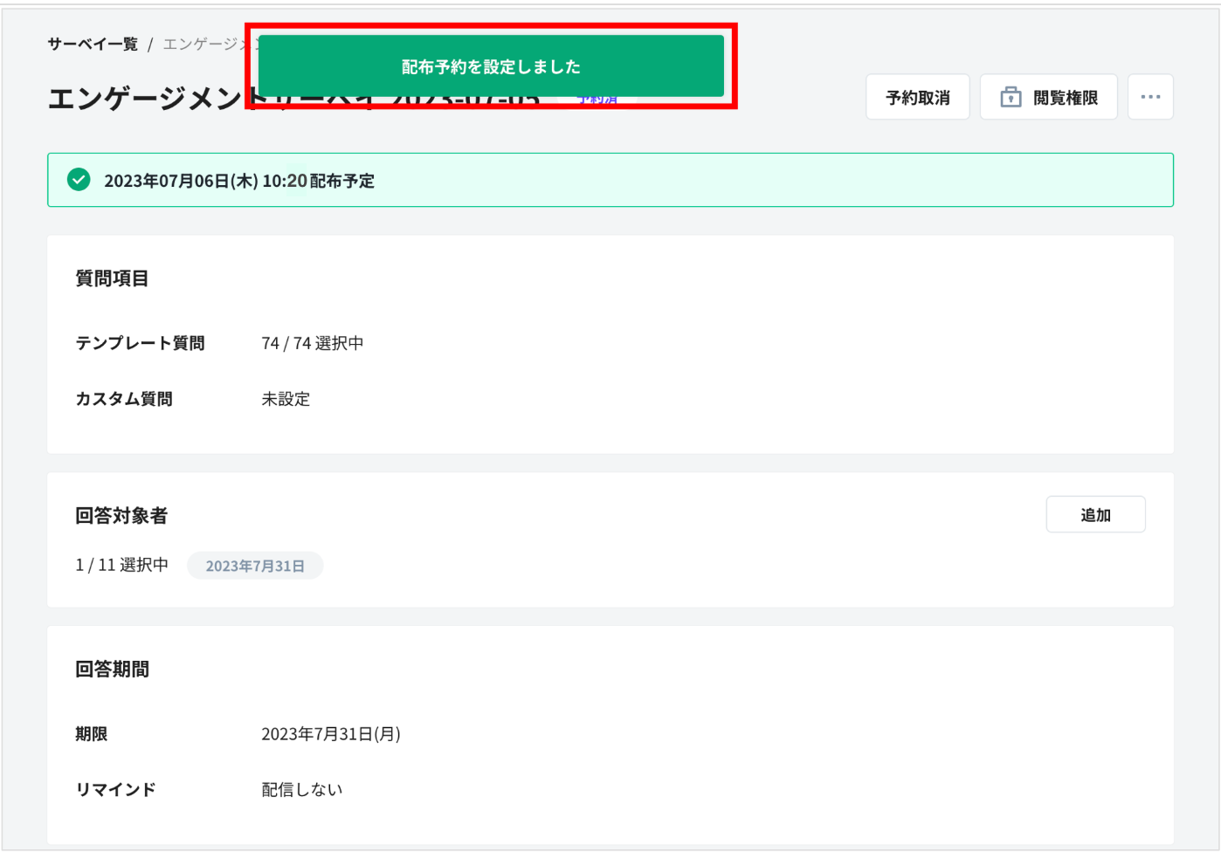The image size is (1221, 852).
Task: Click the 期限 label
Action: [x=92, y=734]
